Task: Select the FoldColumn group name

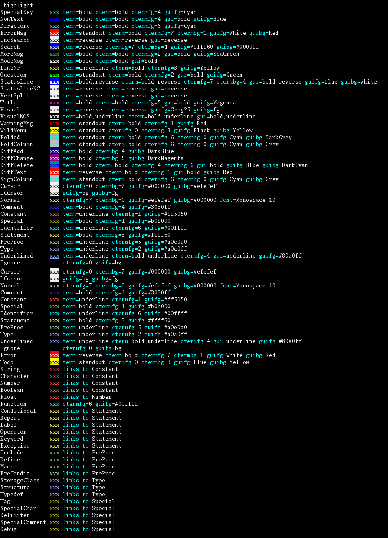Action: click(x=17, y=145)
